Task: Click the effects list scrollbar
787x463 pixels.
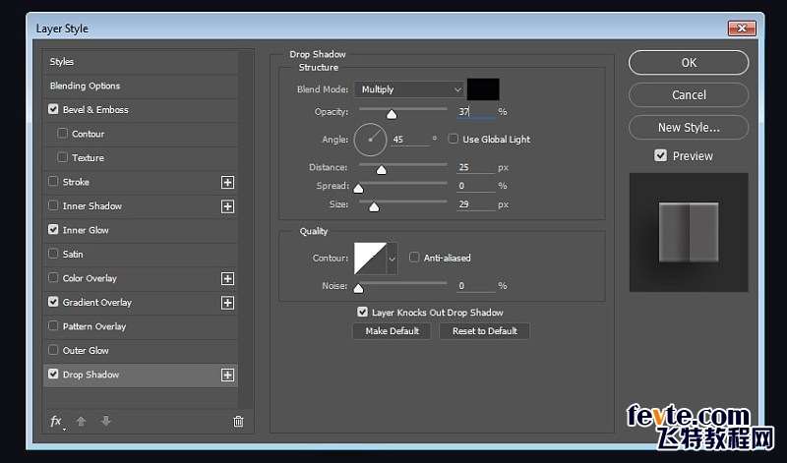Action: click(x=245, y=230)
